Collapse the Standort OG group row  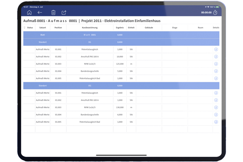click(121, 86)
